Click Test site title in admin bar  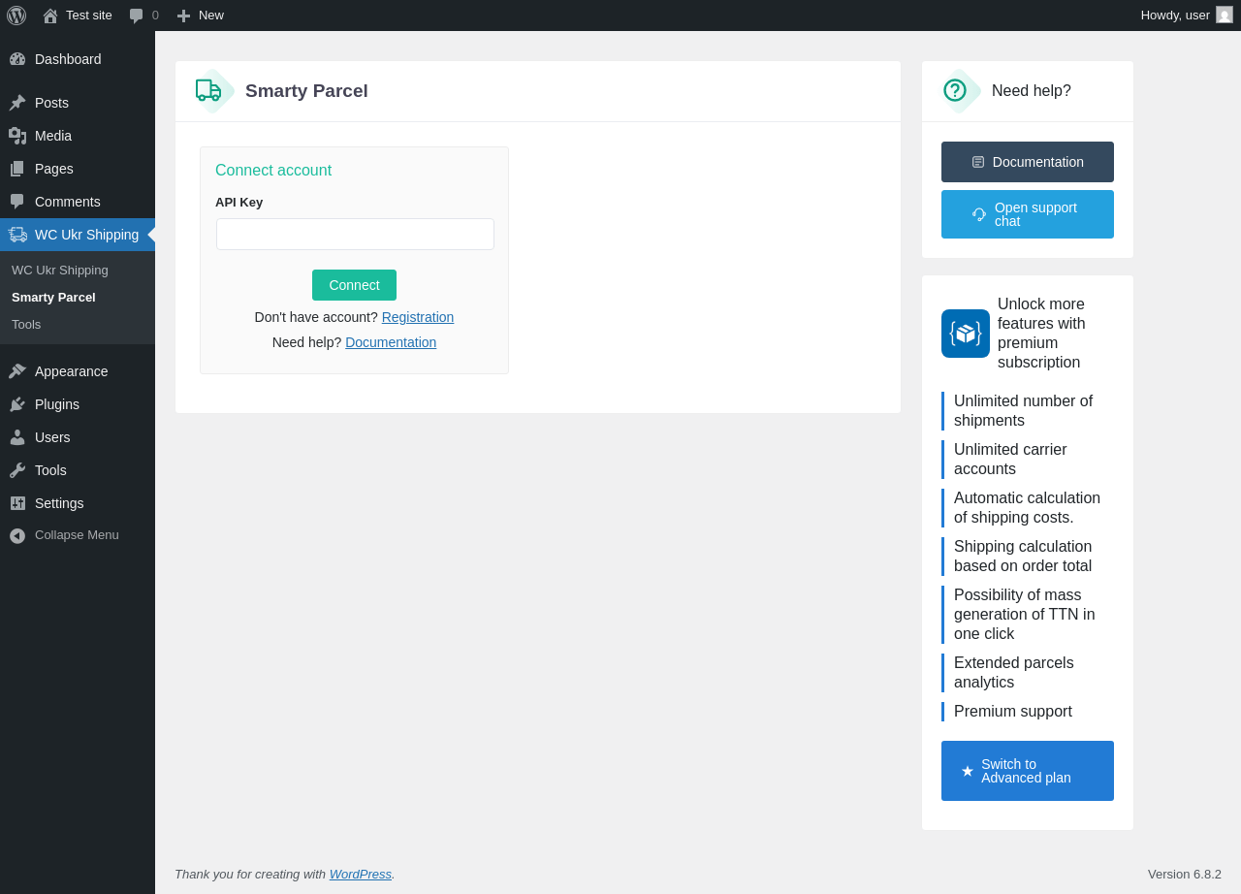(x=89, y=16)
